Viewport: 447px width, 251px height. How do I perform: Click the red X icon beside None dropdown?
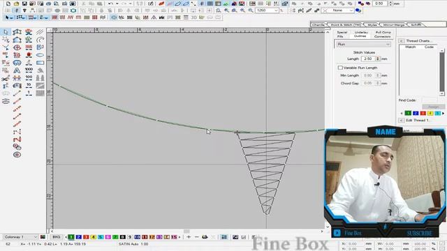pos(325,10)
